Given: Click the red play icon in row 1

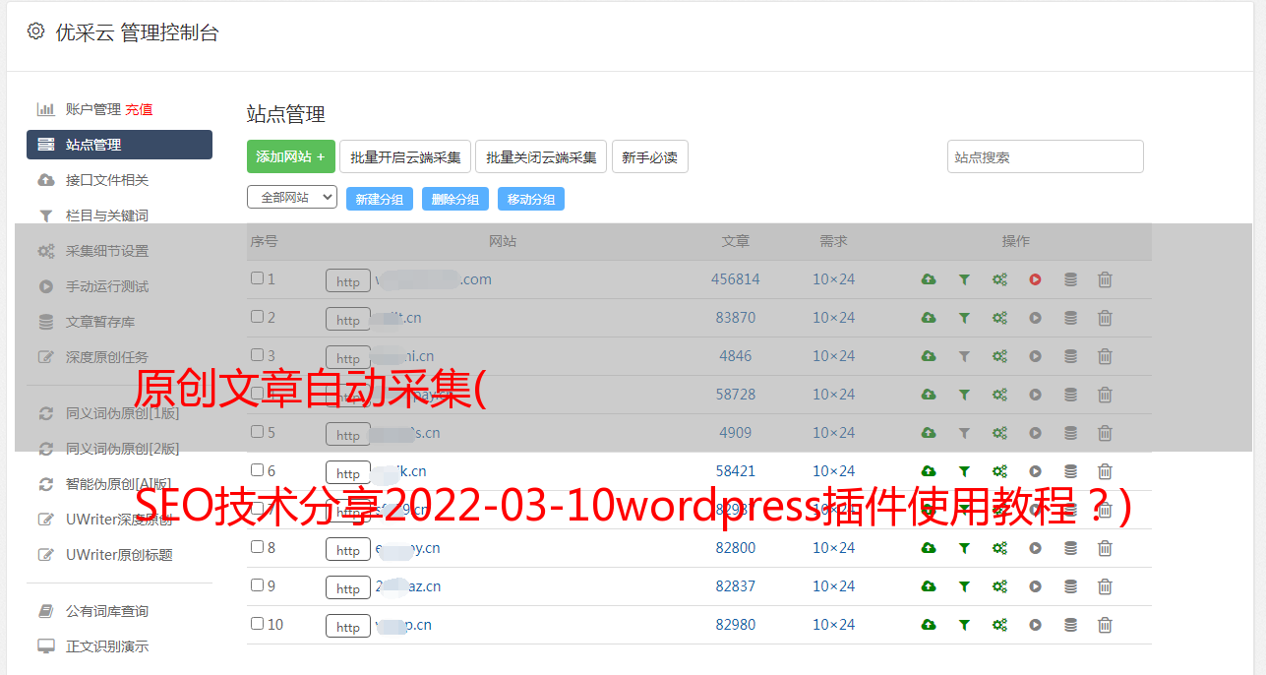Looking at the screenshot, I should [1035, 279].
